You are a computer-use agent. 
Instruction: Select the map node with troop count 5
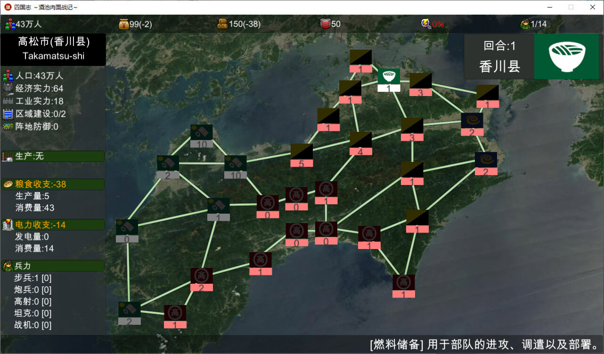tap(302, 155)
